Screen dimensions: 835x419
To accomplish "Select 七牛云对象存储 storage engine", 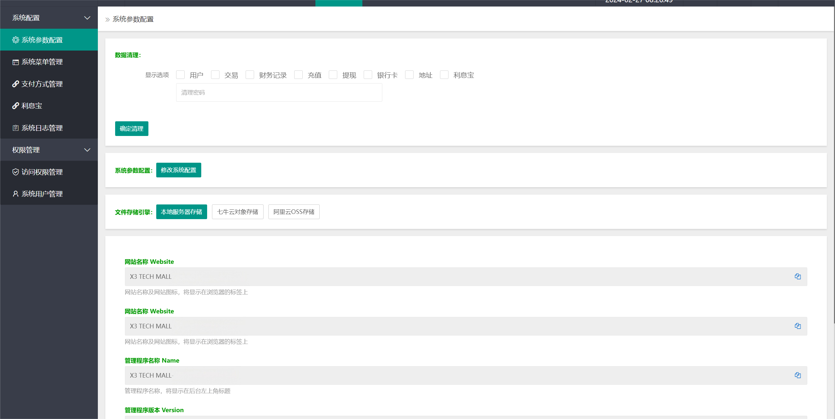I will [x=237, y=212].
